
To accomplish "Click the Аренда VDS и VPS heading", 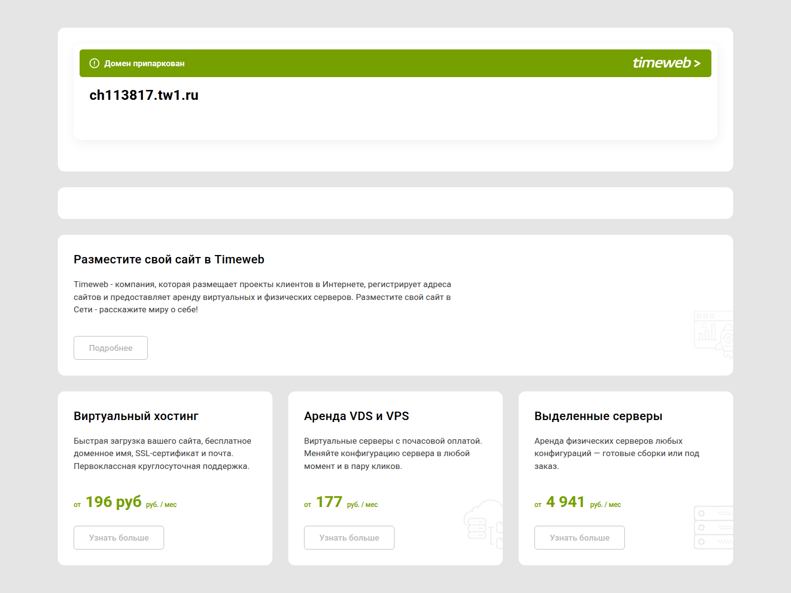I will tap(356, 416).
